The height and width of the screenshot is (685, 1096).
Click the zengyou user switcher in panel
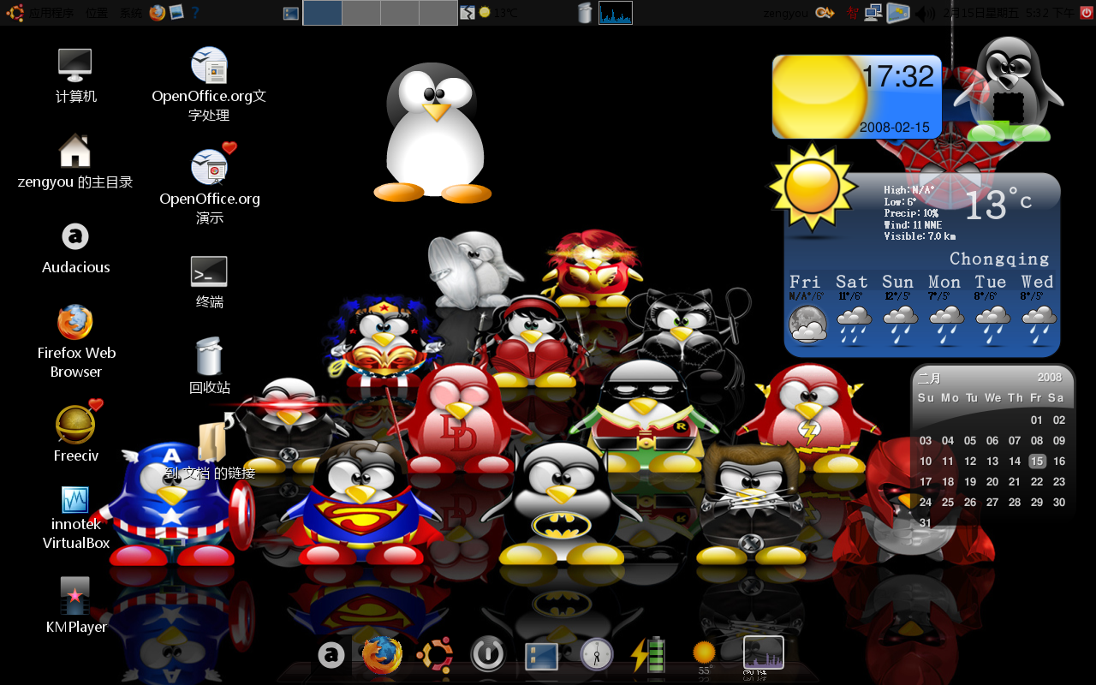[785, 13]
